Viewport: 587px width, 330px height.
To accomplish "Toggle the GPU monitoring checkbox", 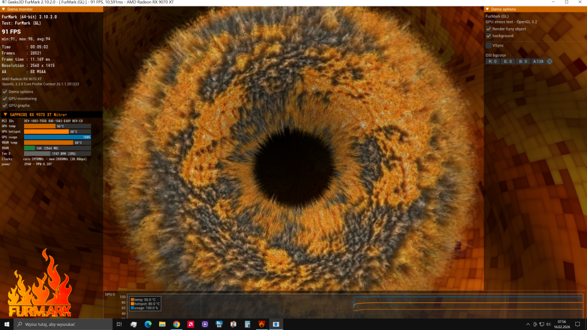I will [5, 98].
